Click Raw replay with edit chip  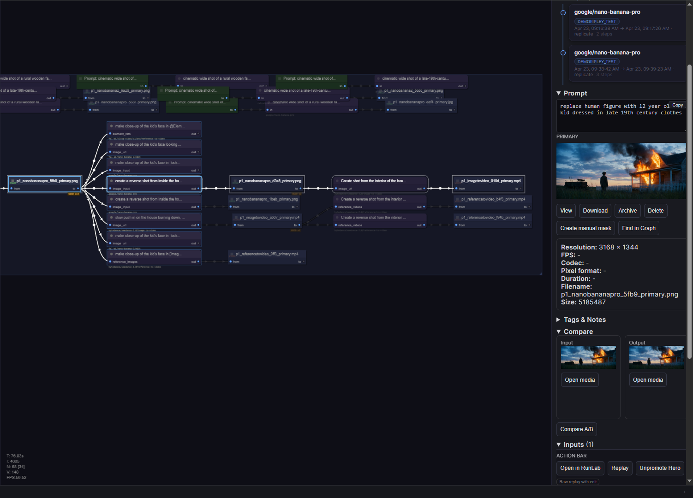pyautogui.click(x=578, y=482)
